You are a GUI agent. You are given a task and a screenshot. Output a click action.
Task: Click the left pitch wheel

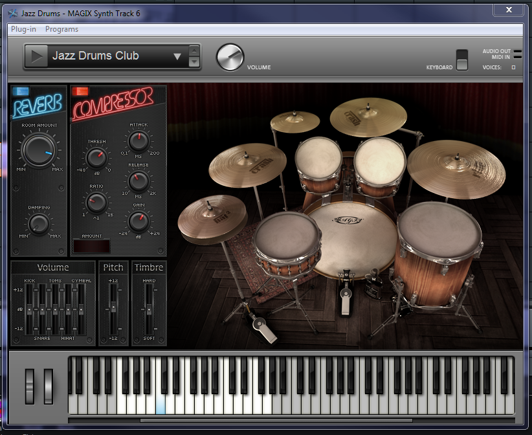30,386
